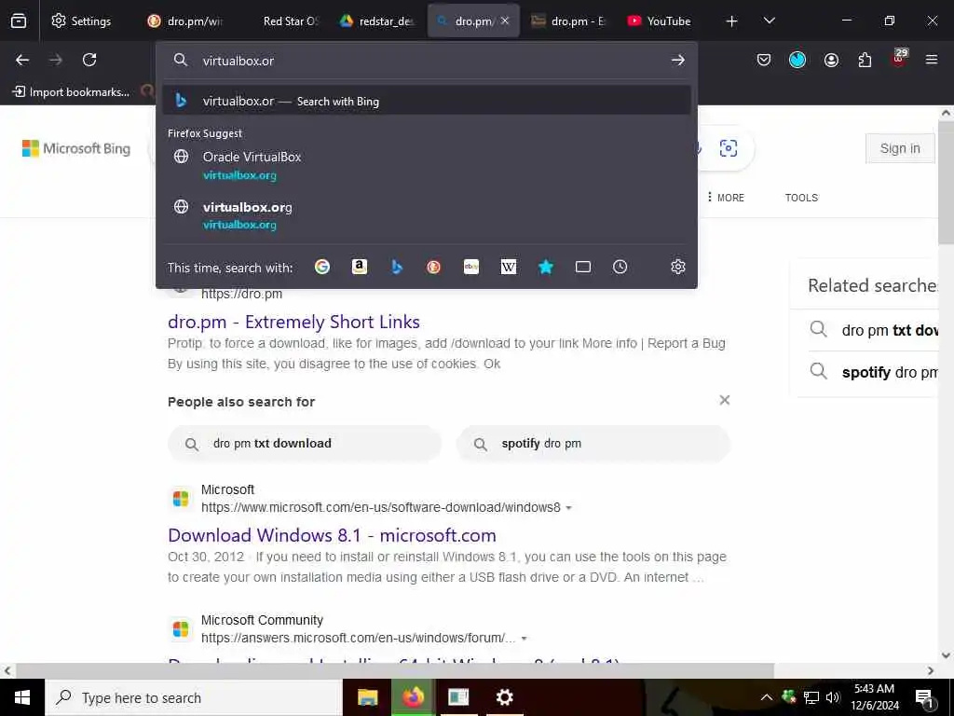The width and height of the screenshot is (954, 716).
Task: Select 'dro pm txt download' suggestion chip
Action: click(x=305, y=443)
